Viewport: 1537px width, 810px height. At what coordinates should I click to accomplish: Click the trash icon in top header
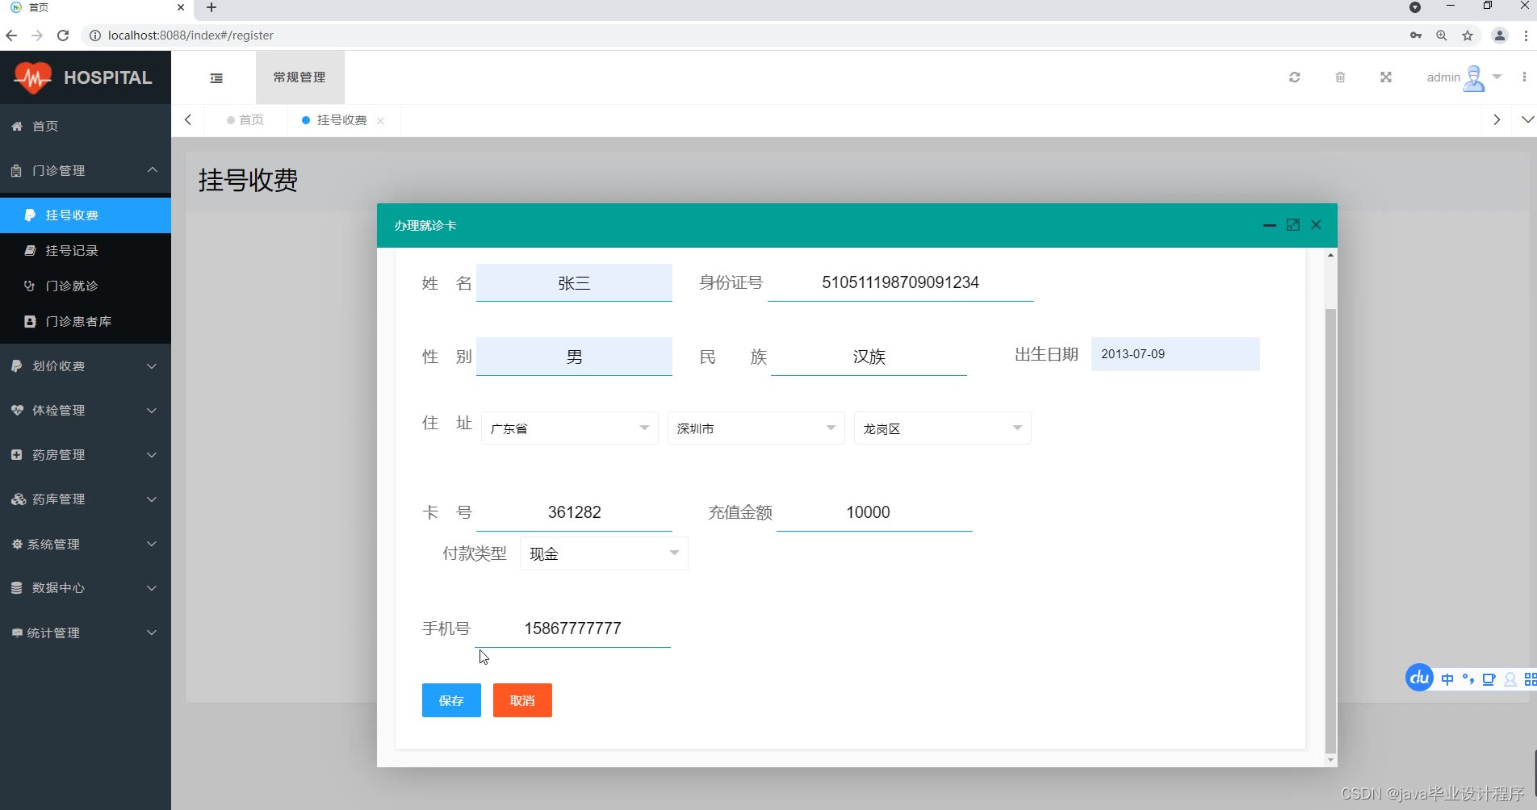pyautogui.click(x=1340, y=77)
